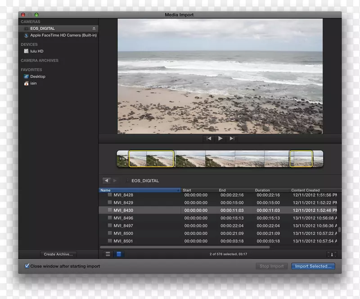
Task: Click the Import Selected button
Action: [313, 266]
